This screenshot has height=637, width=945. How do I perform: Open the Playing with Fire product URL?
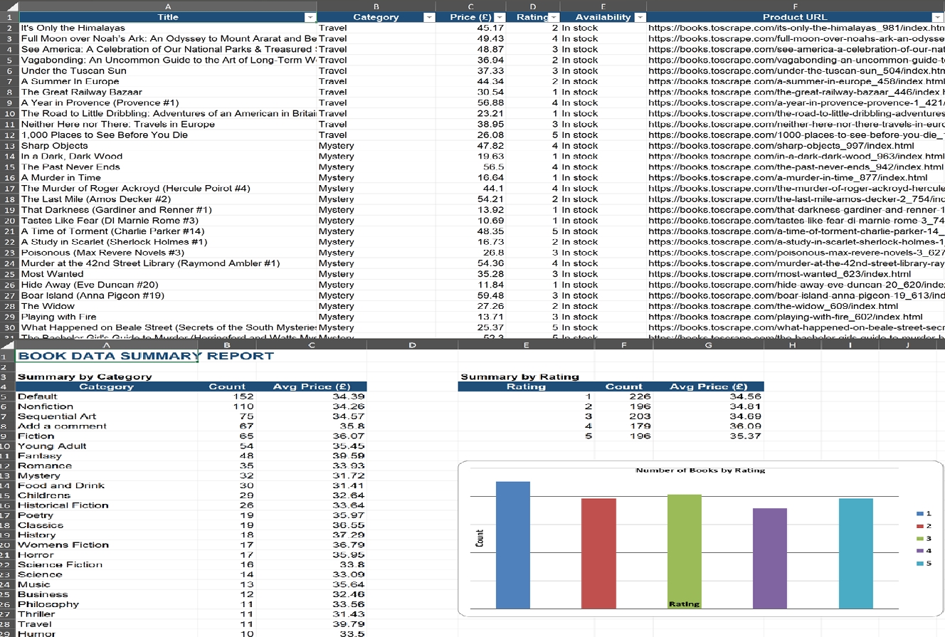click(796, 317)
